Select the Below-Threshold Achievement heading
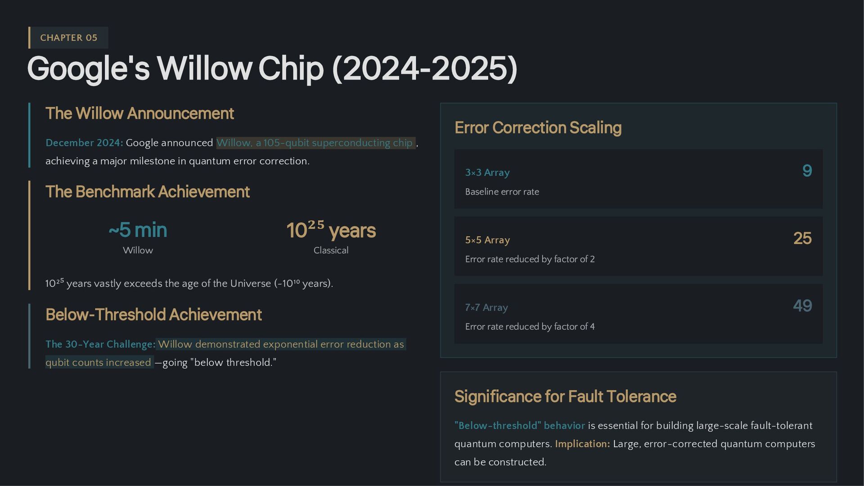Viewport: 864px width, 486px height. click(153, 315)
